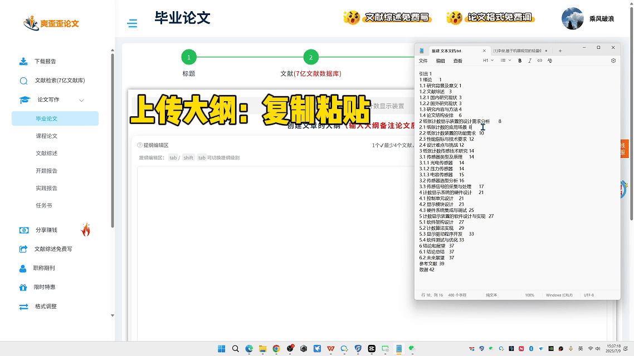Toggle bold formatting in Notepad
The height and width of the screenshot is (356, 634).
pos(520,61)
